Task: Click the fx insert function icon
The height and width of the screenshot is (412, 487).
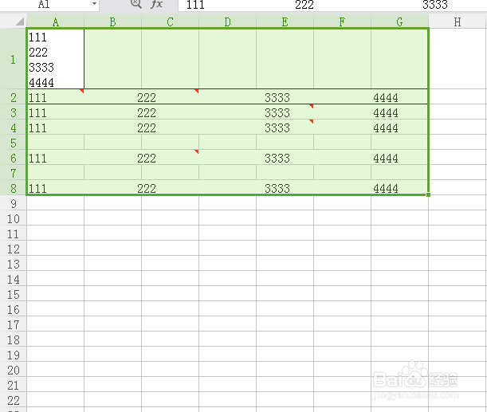Action: [x=156, y=4]
